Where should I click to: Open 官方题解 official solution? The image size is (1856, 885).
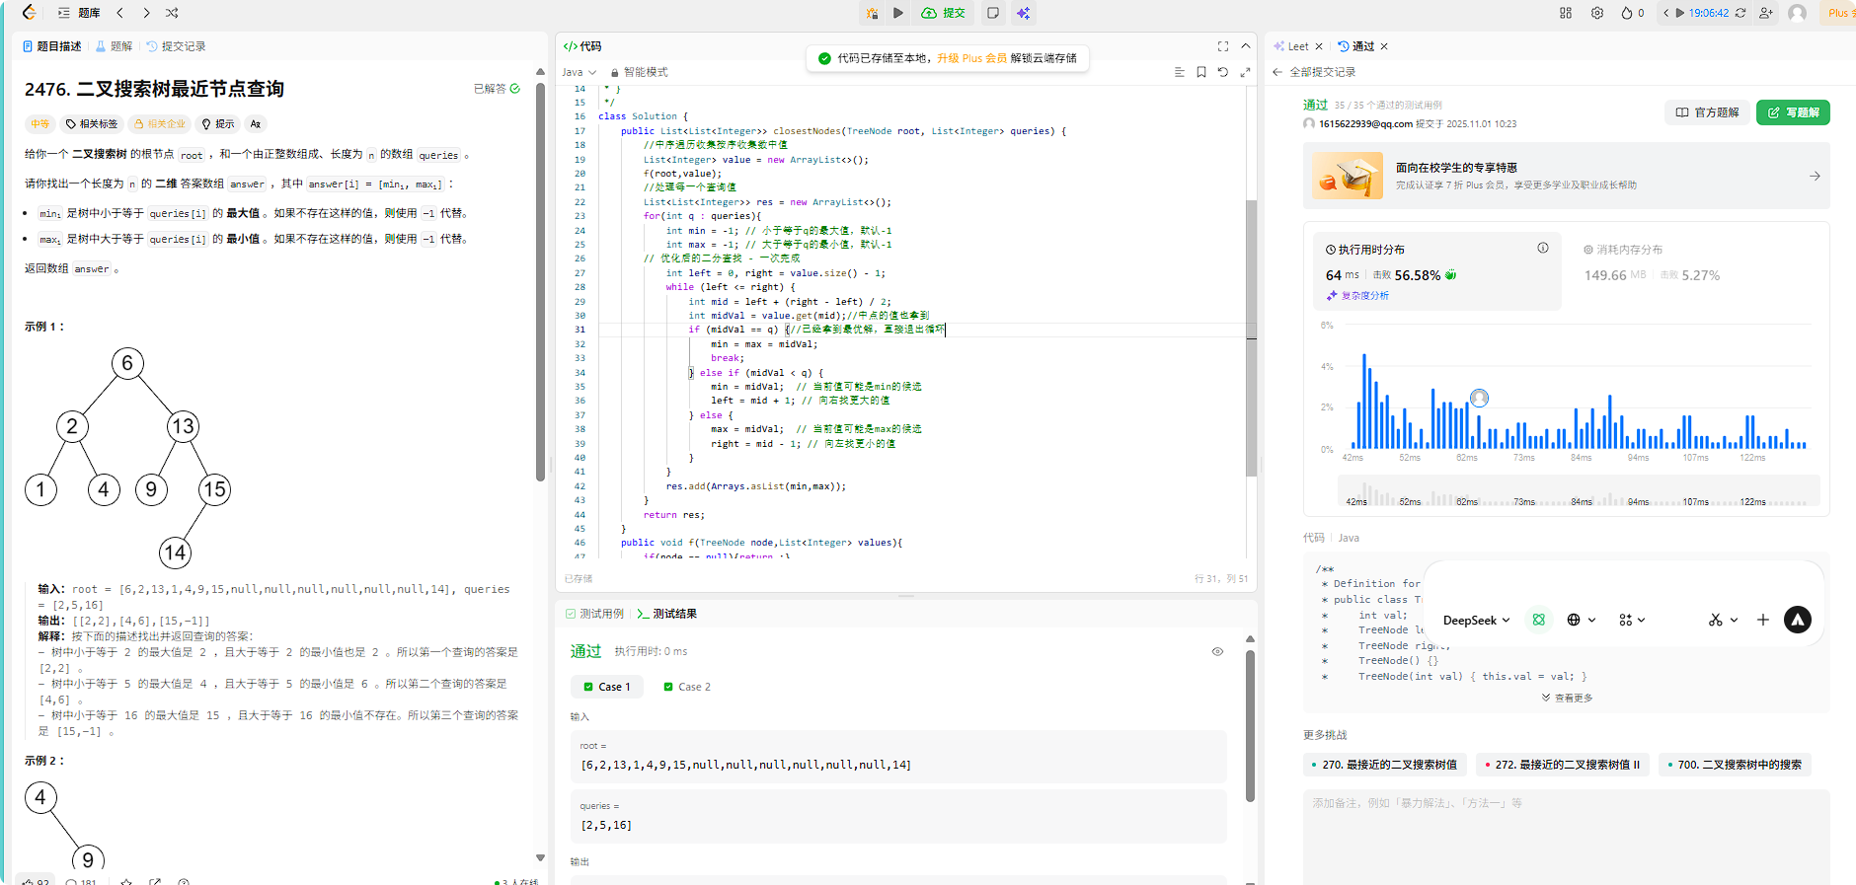(x=1707, y=112)
